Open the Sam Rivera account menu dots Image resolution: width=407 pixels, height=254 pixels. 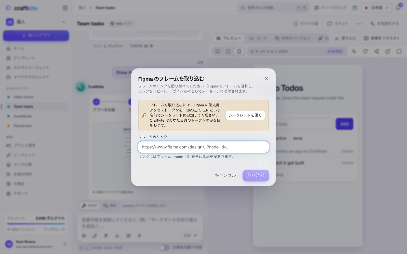[x=65, y=244]
